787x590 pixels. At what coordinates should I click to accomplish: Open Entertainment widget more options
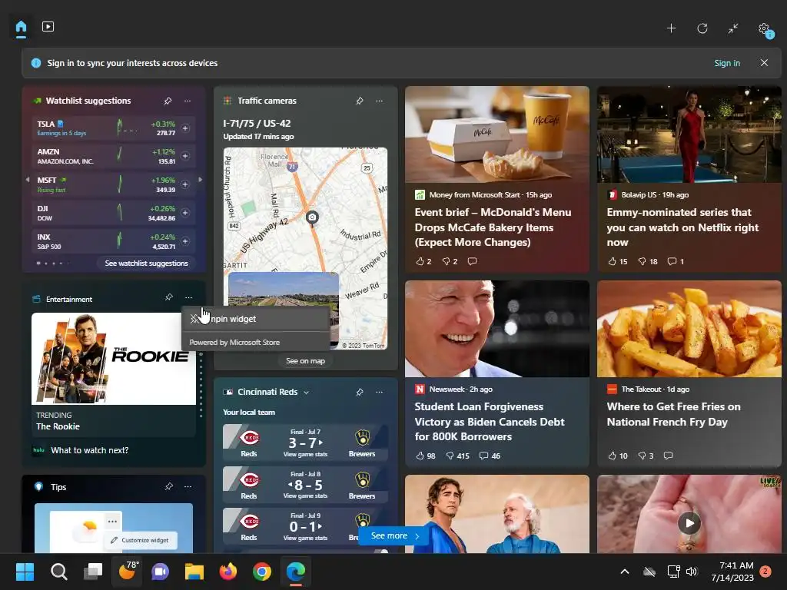click(x=188, y=297)
